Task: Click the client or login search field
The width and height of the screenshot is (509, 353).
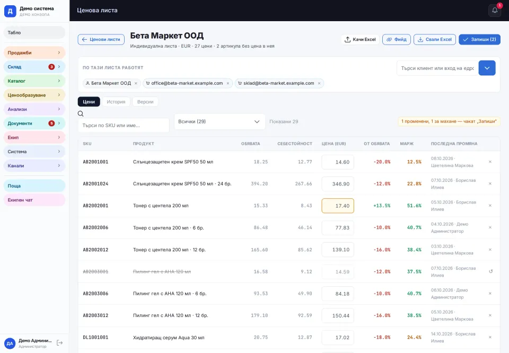Action: 437,68
